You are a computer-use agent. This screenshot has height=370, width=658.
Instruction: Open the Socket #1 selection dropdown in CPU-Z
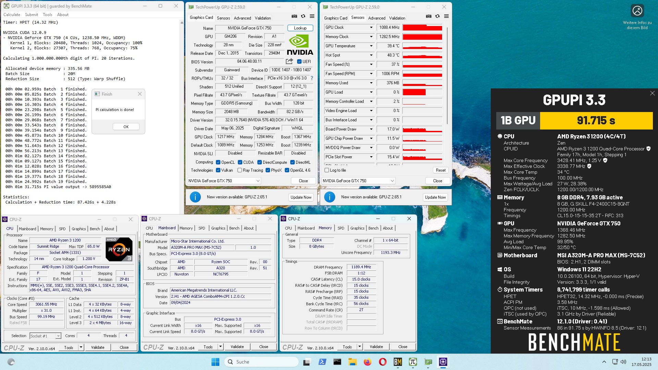tap(45, 336)
